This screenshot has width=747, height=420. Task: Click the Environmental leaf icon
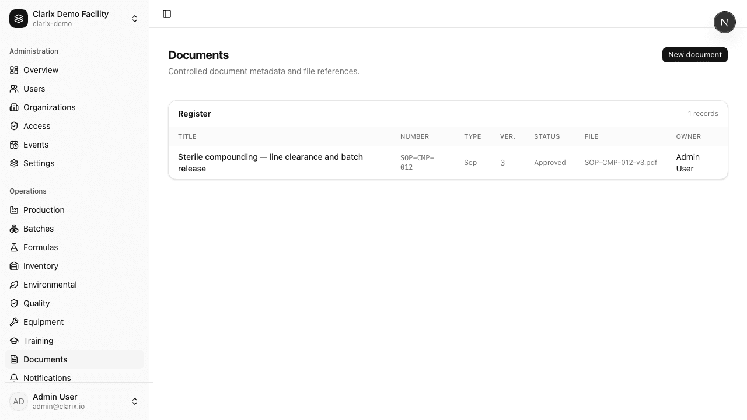click(14, 285)
